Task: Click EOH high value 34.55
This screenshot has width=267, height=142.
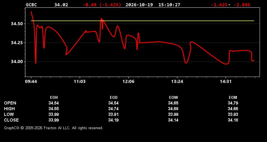Action: [x=54, y=109]
